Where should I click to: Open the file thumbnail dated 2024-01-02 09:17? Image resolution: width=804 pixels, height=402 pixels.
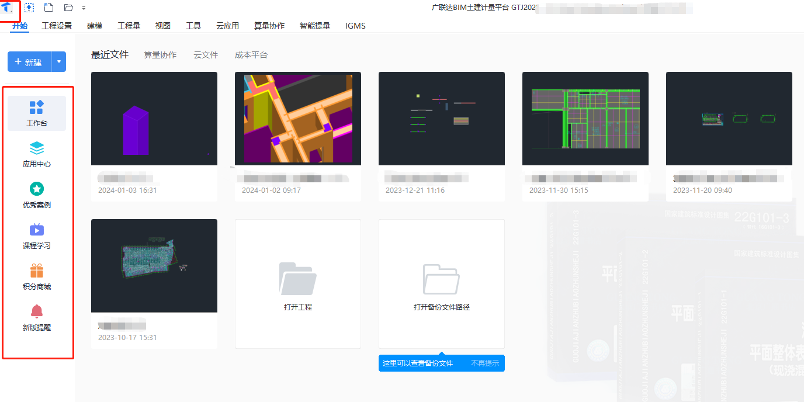(x=298, y=119)
